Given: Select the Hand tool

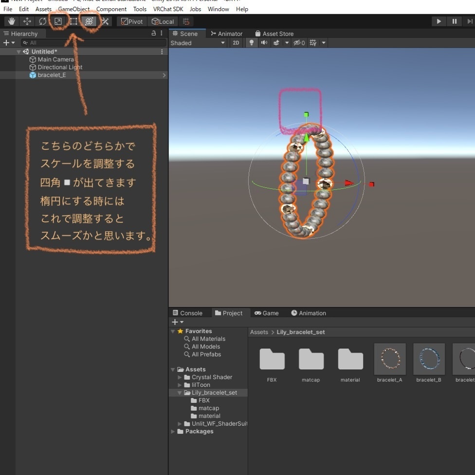Looking at the screenshot, I should pyautogui.click(x=12, y=21).
